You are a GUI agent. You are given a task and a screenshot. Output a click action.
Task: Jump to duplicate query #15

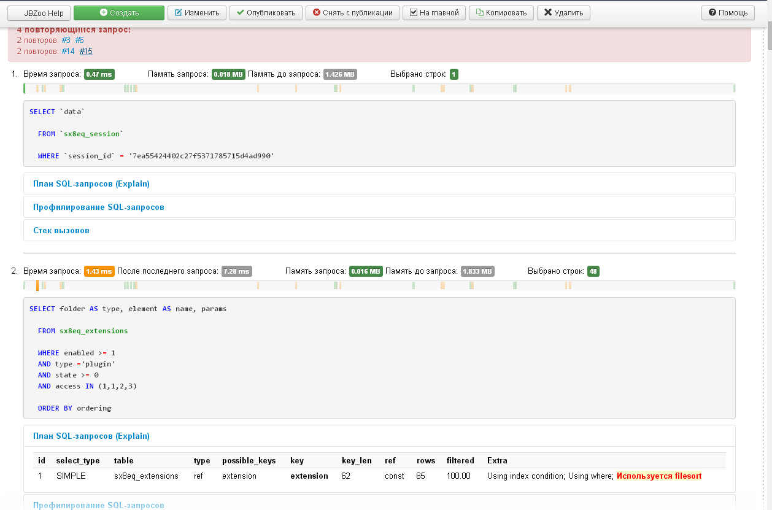[x=86, y=52]
